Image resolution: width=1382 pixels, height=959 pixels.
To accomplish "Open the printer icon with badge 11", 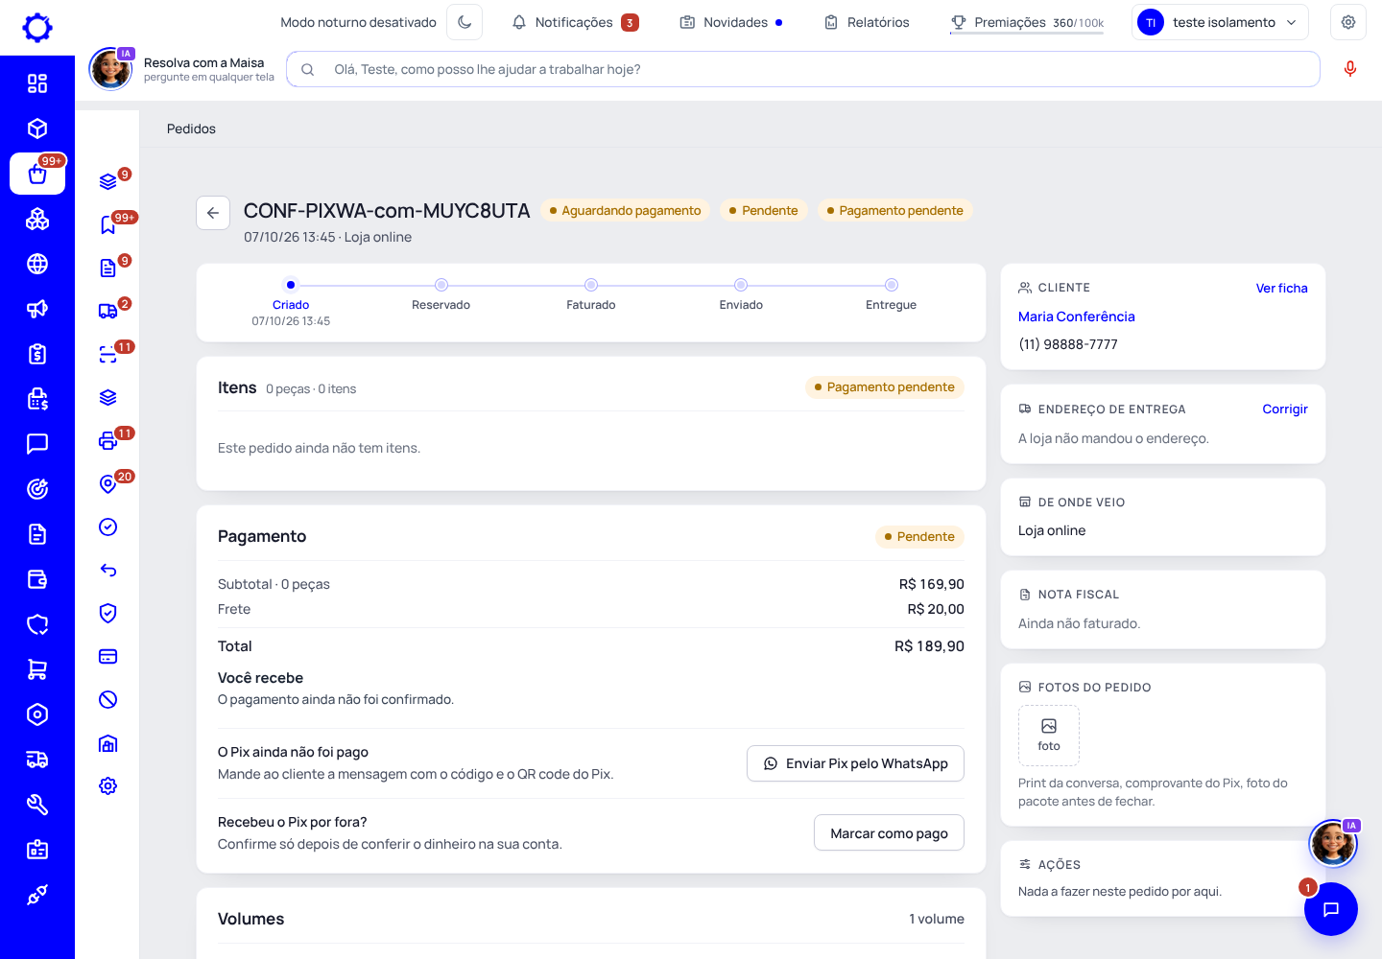I will coord(108,440).
